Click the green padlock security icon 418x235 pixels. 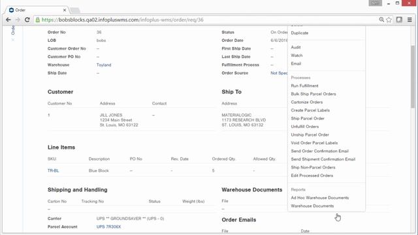[x=38, y=20]
